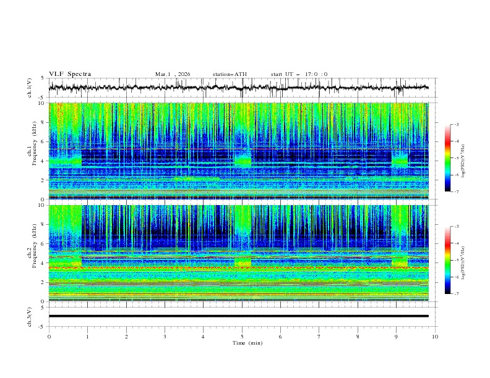Image resolution: width=490 pixels, height=378 pixels.
Task: Click the ch.2 spectrogram green burst near minute 9
Action: pos(400,262)
